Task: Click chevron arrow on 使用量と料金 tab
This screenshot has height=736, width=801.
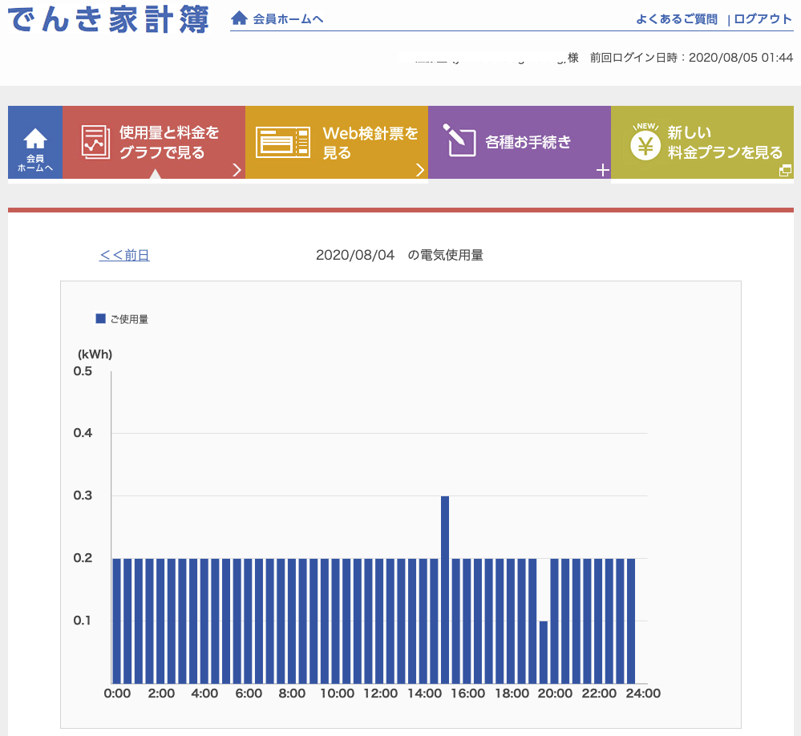Action: point(237,169)
